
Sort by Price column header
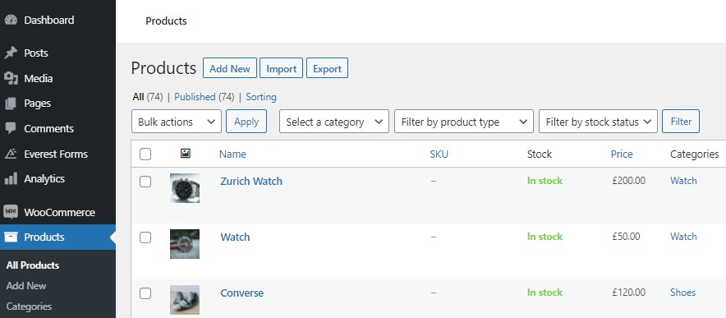622,154
